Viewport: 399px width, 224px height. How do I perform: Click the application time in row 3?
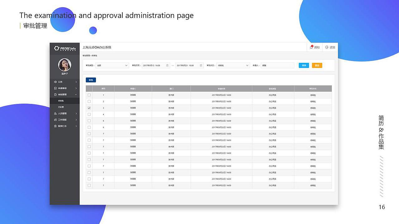221,108
